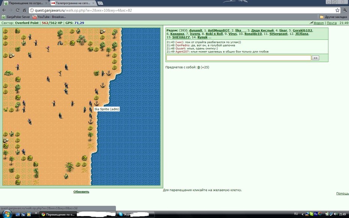Open the SHEVA677 player link
Screen dimensions: 349x218
(181, 37)
